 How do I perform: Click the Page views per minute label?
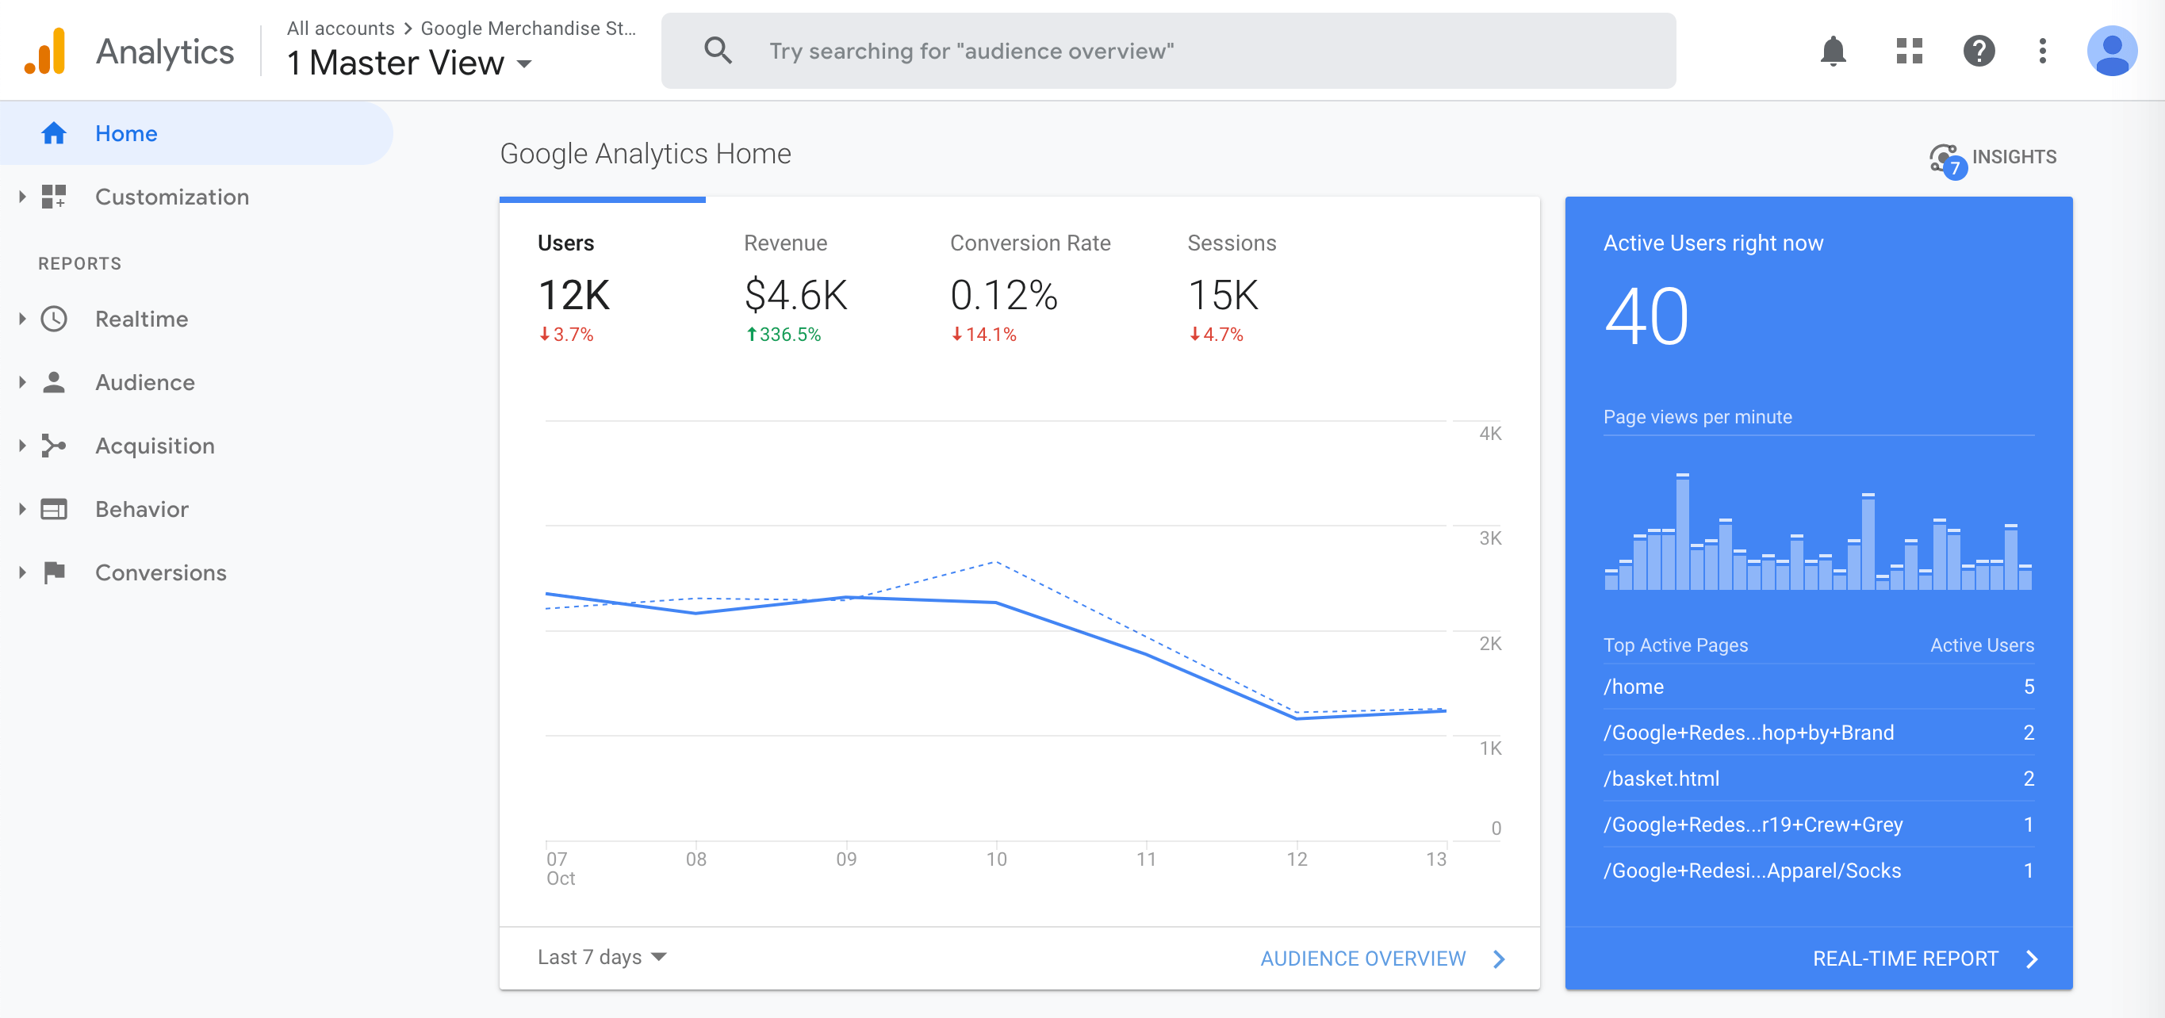coord(1697,418)
